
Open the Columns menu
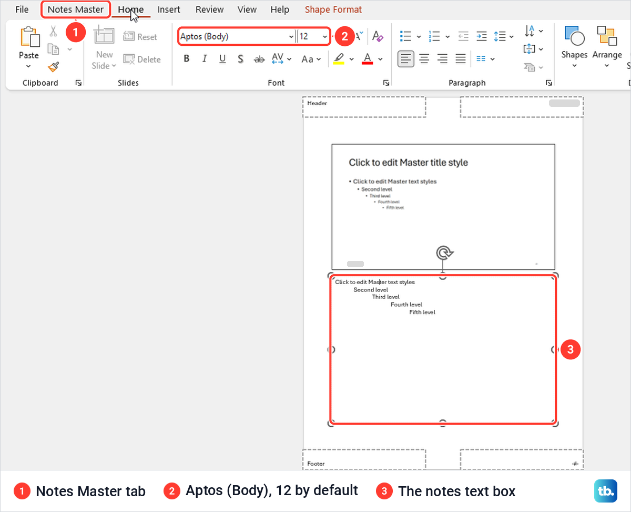(485, 59)
